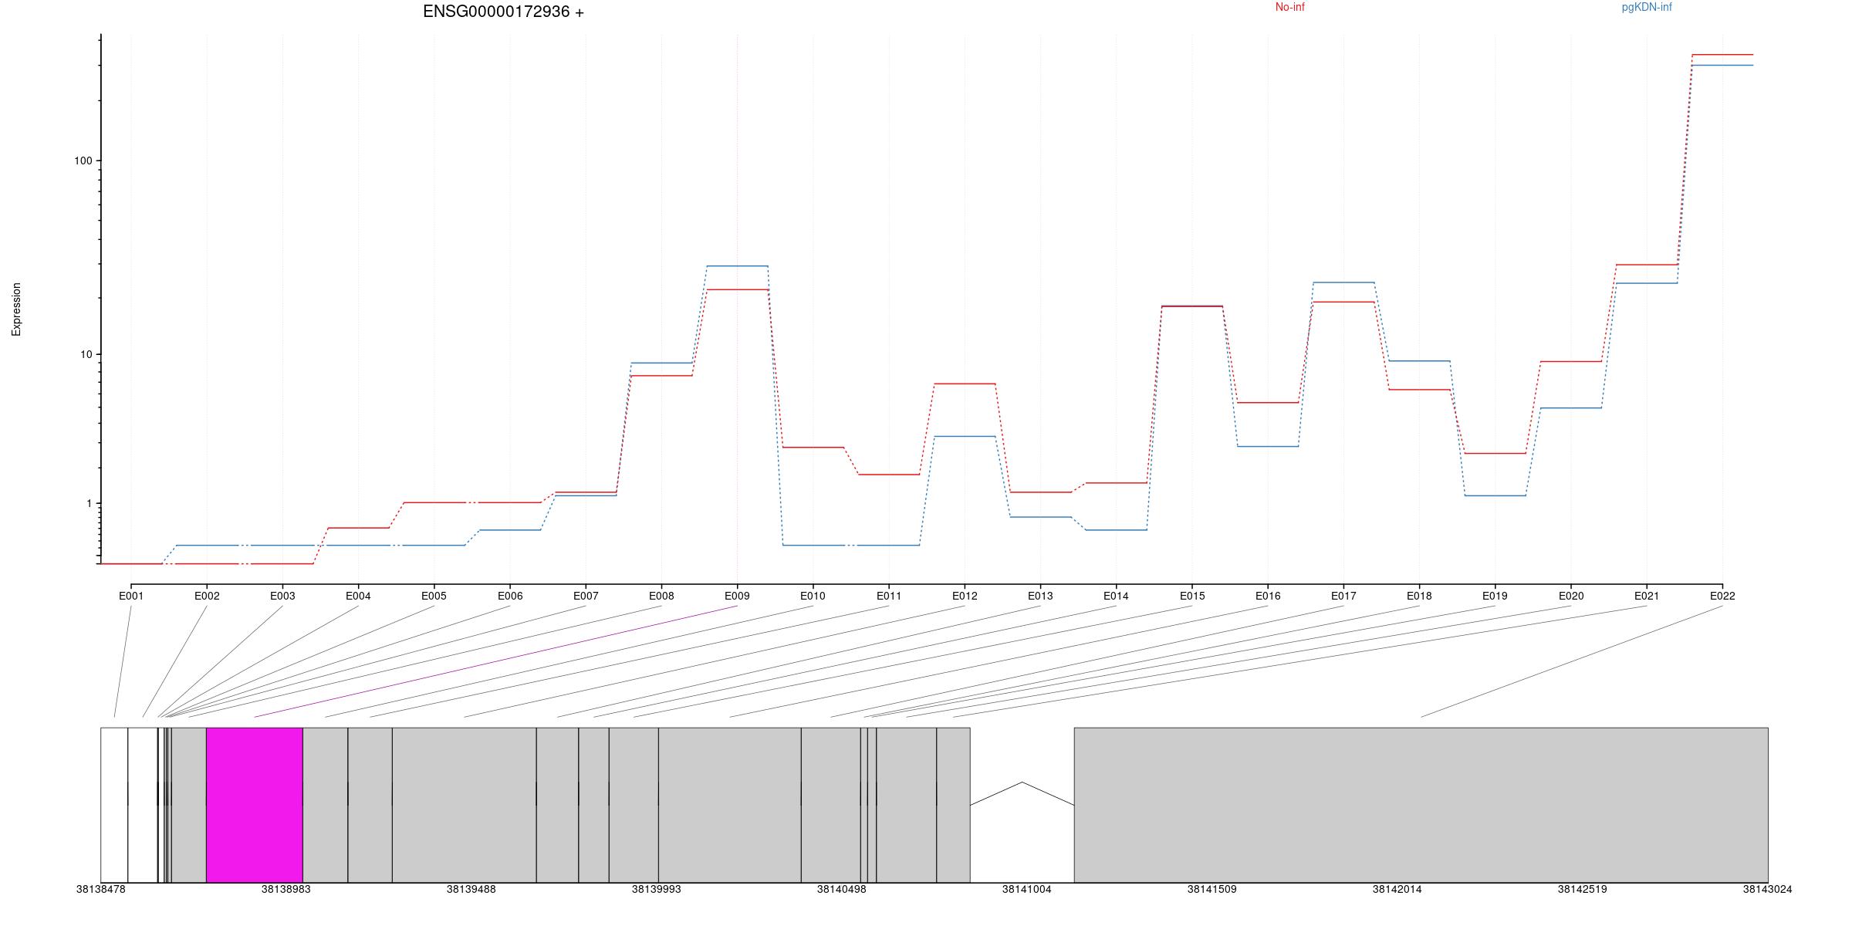Viewport: 1852px width, 926px height.
Task: Select exon label E002
Action: pyautogui.click(x=207, y=596)
